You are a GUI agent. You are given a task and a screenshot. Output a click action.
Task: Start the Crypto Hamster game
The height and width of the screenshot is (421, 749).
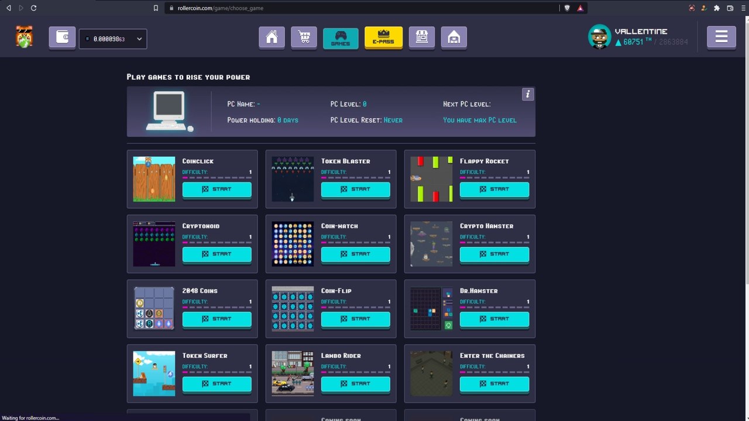[x=494, y=254]
